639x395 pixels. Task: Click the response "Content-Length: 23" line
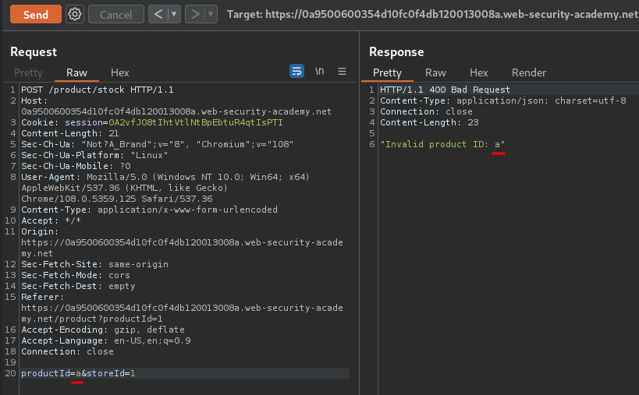tap(430, 122)
